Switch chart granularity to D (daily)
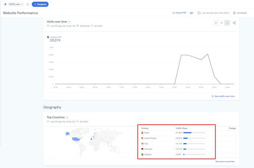 [x=216, y=23]
